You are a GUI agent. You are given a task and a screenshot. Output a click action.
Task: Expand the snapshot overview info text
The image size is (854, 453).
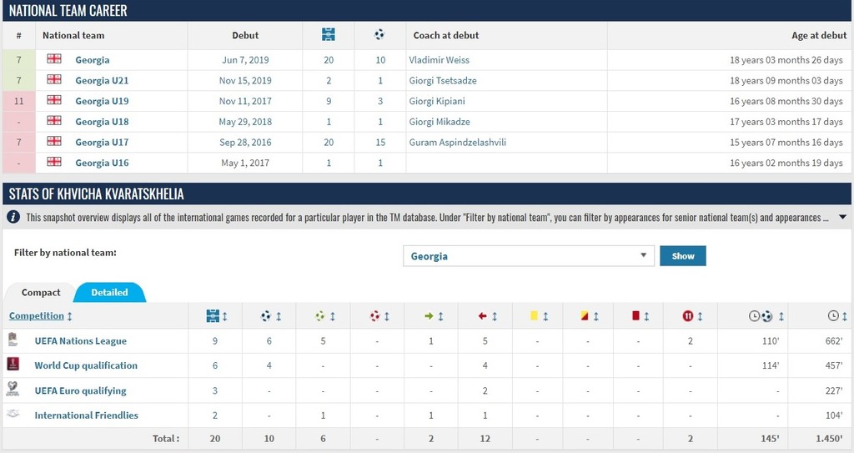842,218
